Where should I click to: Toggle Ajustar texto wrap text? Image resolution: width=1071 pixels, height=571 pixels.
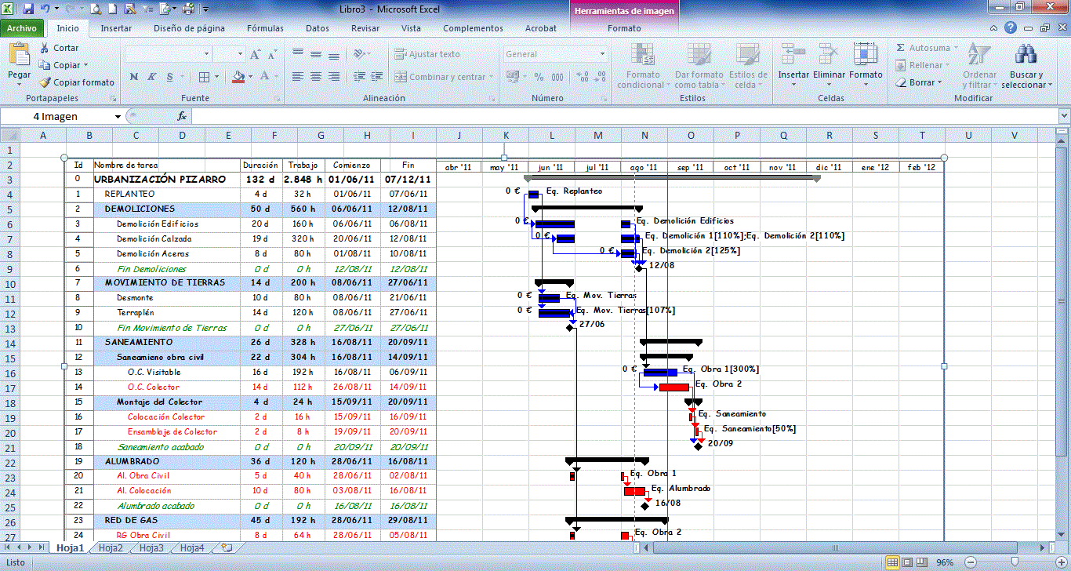click(x=428, y=55)
